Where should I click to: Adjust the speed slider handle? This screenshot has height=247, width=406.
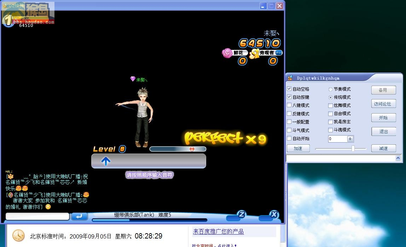click(353, 149)
